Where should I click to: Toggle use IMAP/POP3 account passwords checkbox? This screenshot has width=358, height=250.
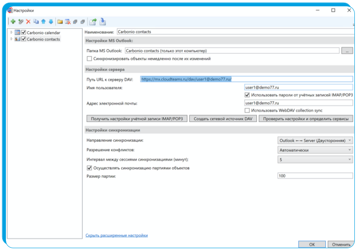coord(247,95)
